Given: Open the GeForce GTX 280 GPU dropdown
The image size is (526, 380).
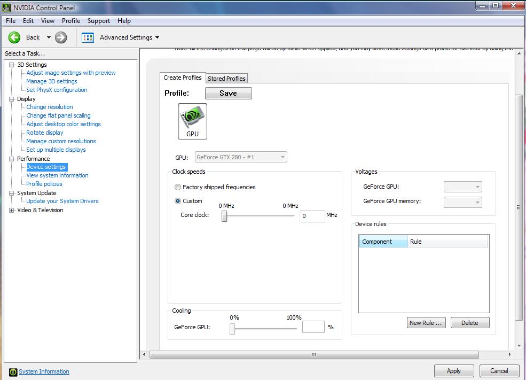Looking at the screenshot, I should coord(241,157).
